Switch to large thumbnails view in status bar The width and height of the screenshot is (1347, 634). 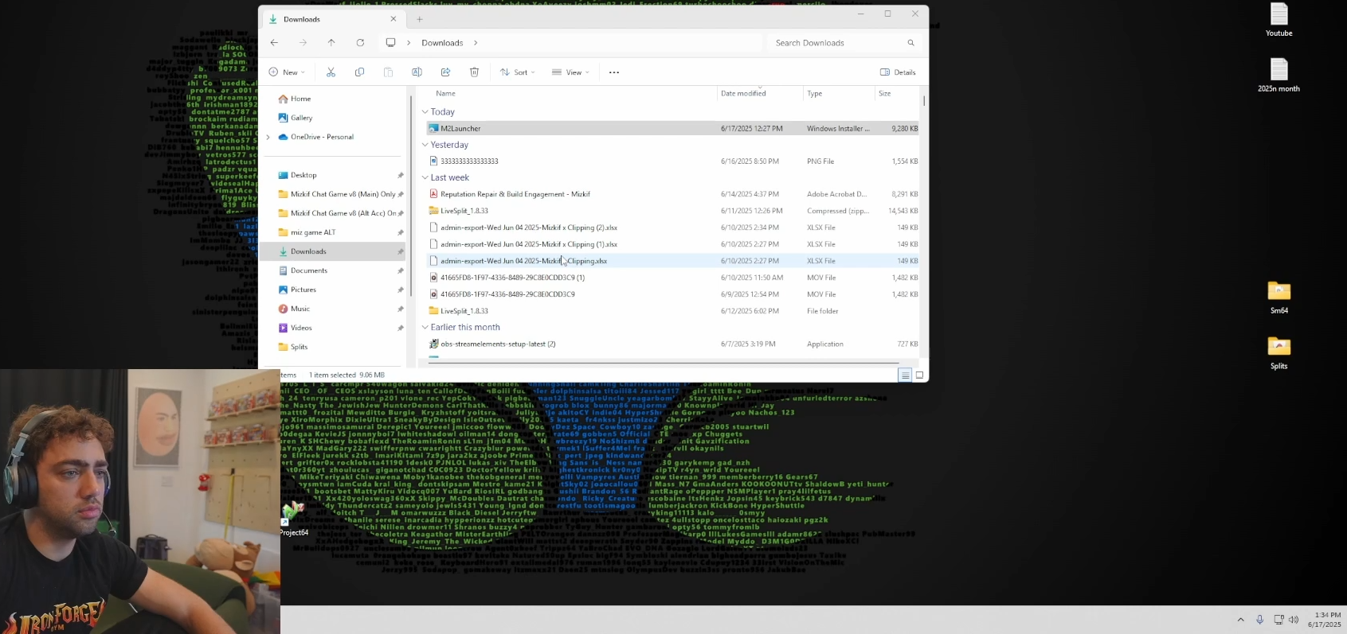tap(919, 375)
